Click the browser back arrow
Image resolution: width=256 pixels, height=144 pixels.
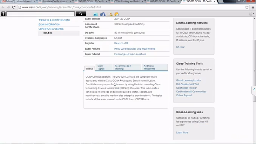pos(3,7)
